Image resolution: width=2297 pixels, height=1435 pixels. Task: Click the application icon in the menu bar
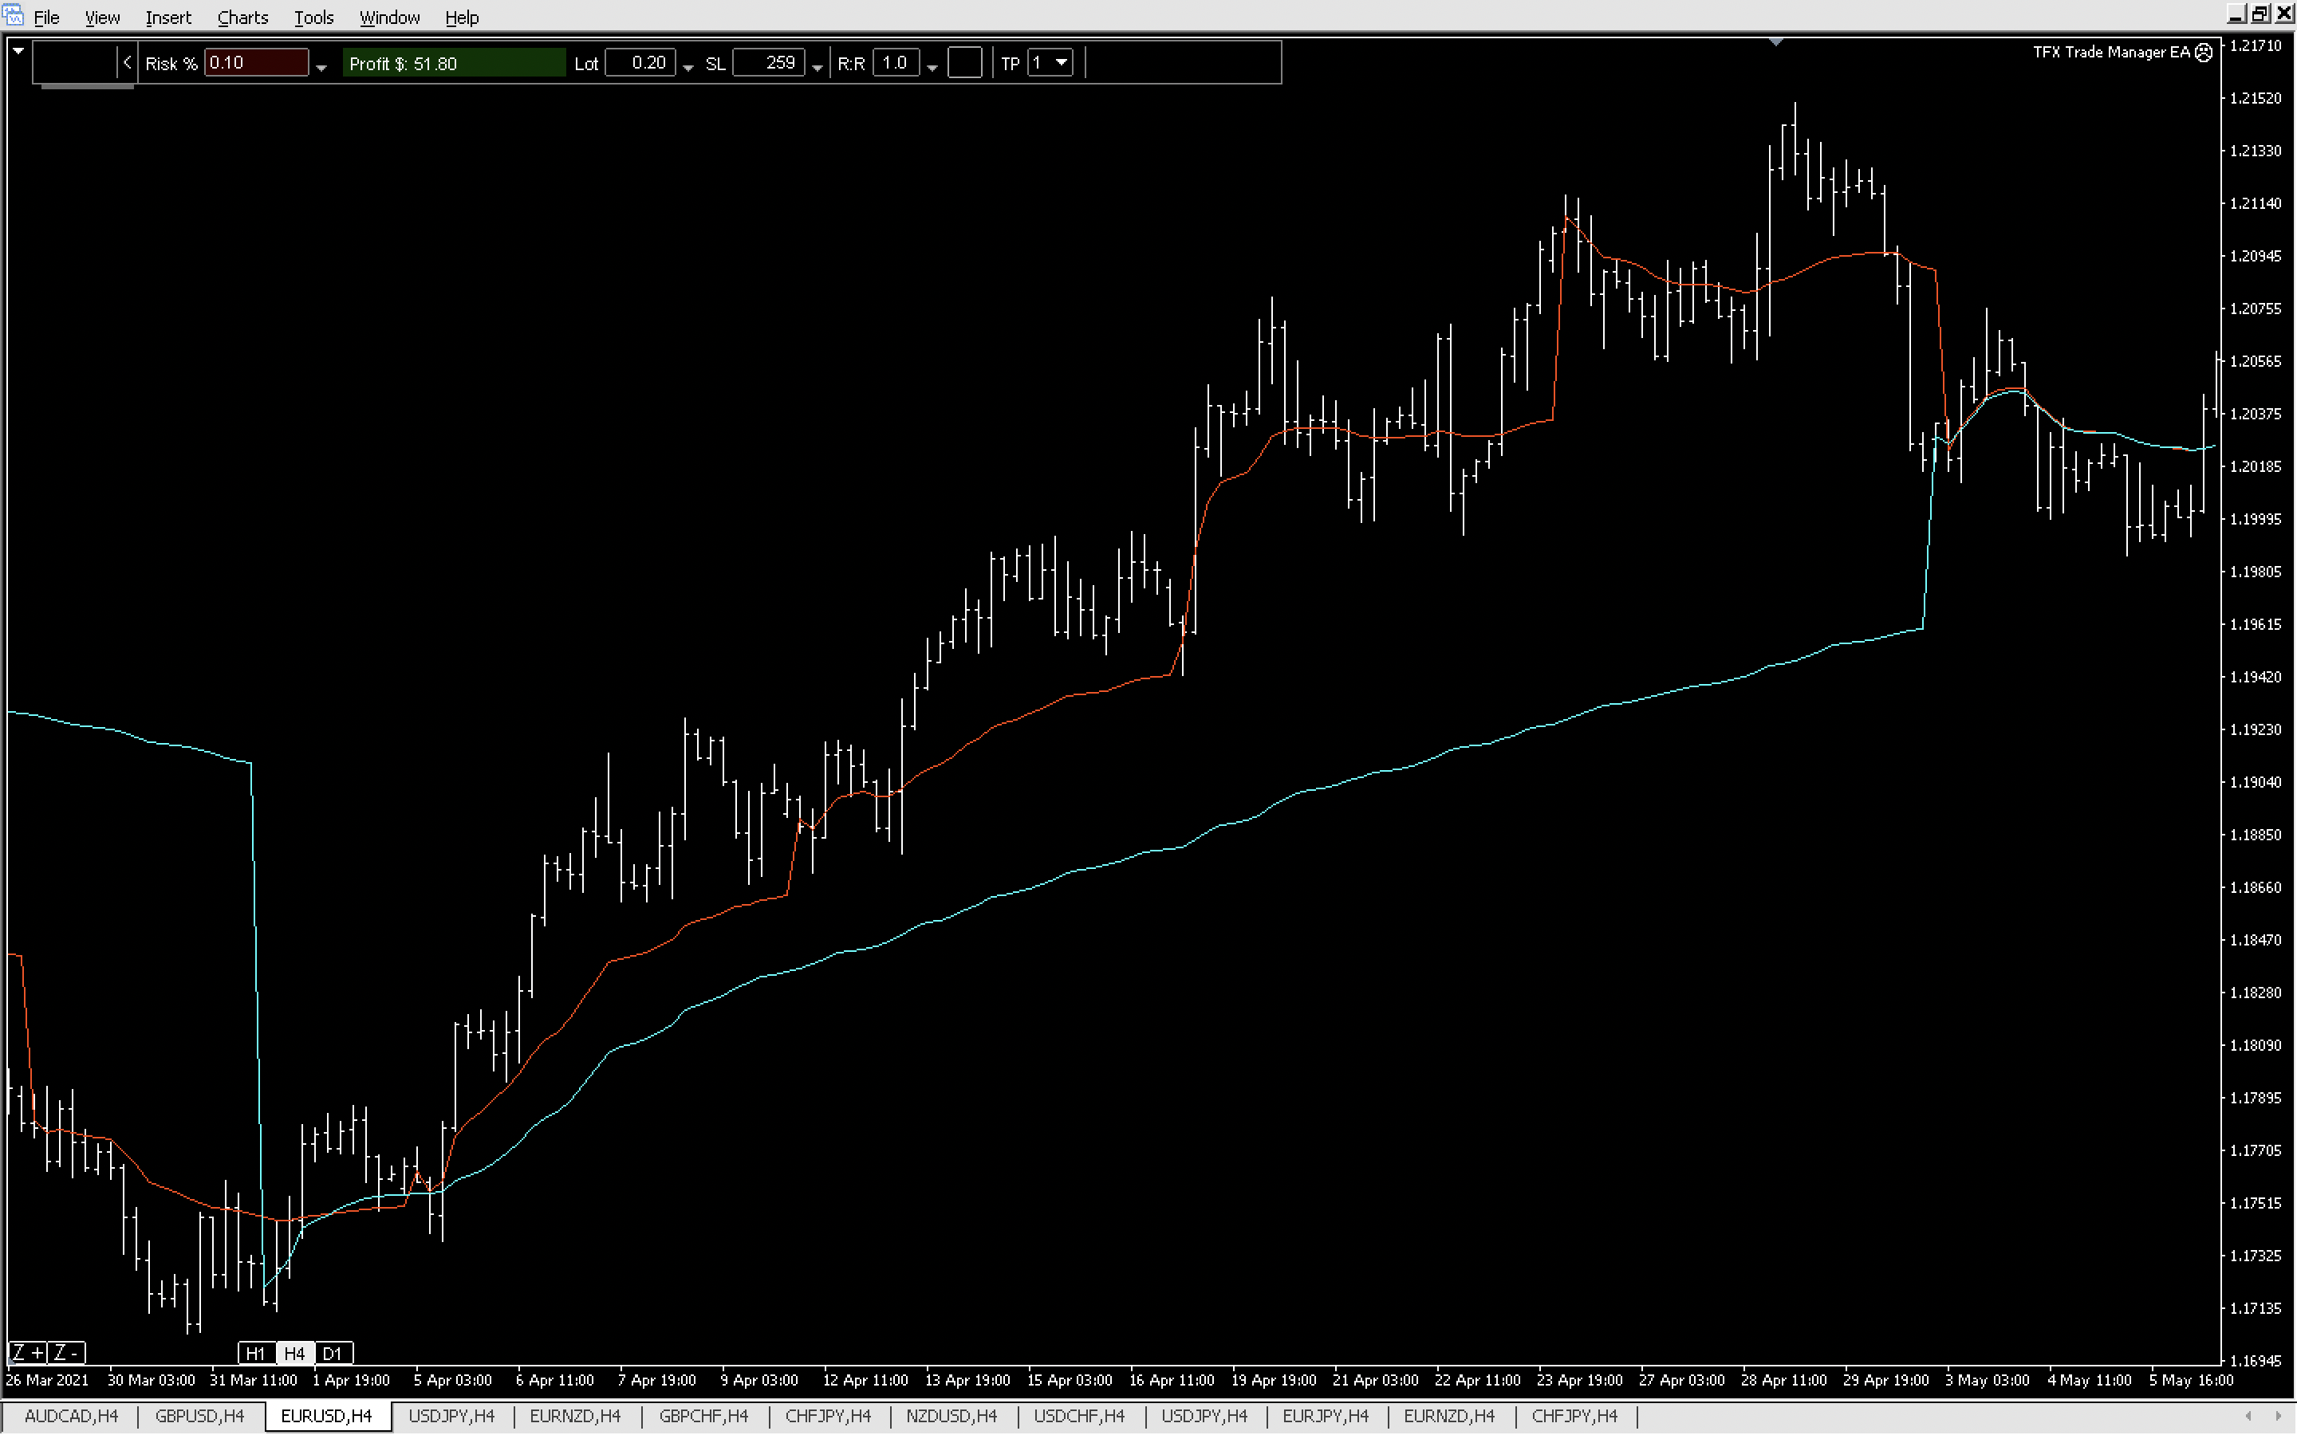[14, 16]
